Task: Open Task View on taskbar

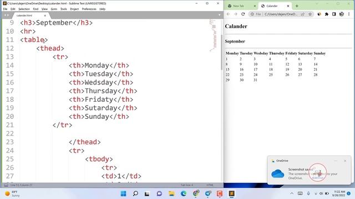Action: (x=147, y=193)
